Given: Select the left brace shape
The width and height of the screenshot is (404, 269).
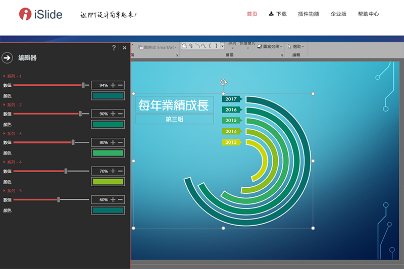Looking at the screenshot, I should click(x=210, y=46).
